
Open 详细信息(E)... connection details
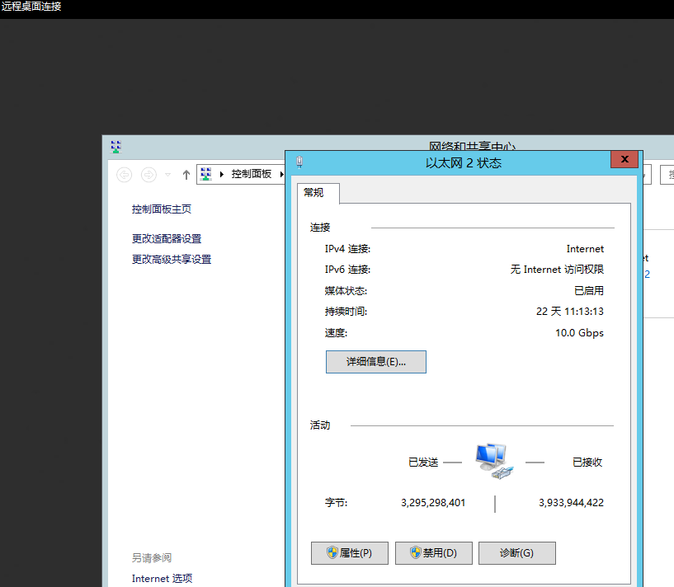(375, 362)
